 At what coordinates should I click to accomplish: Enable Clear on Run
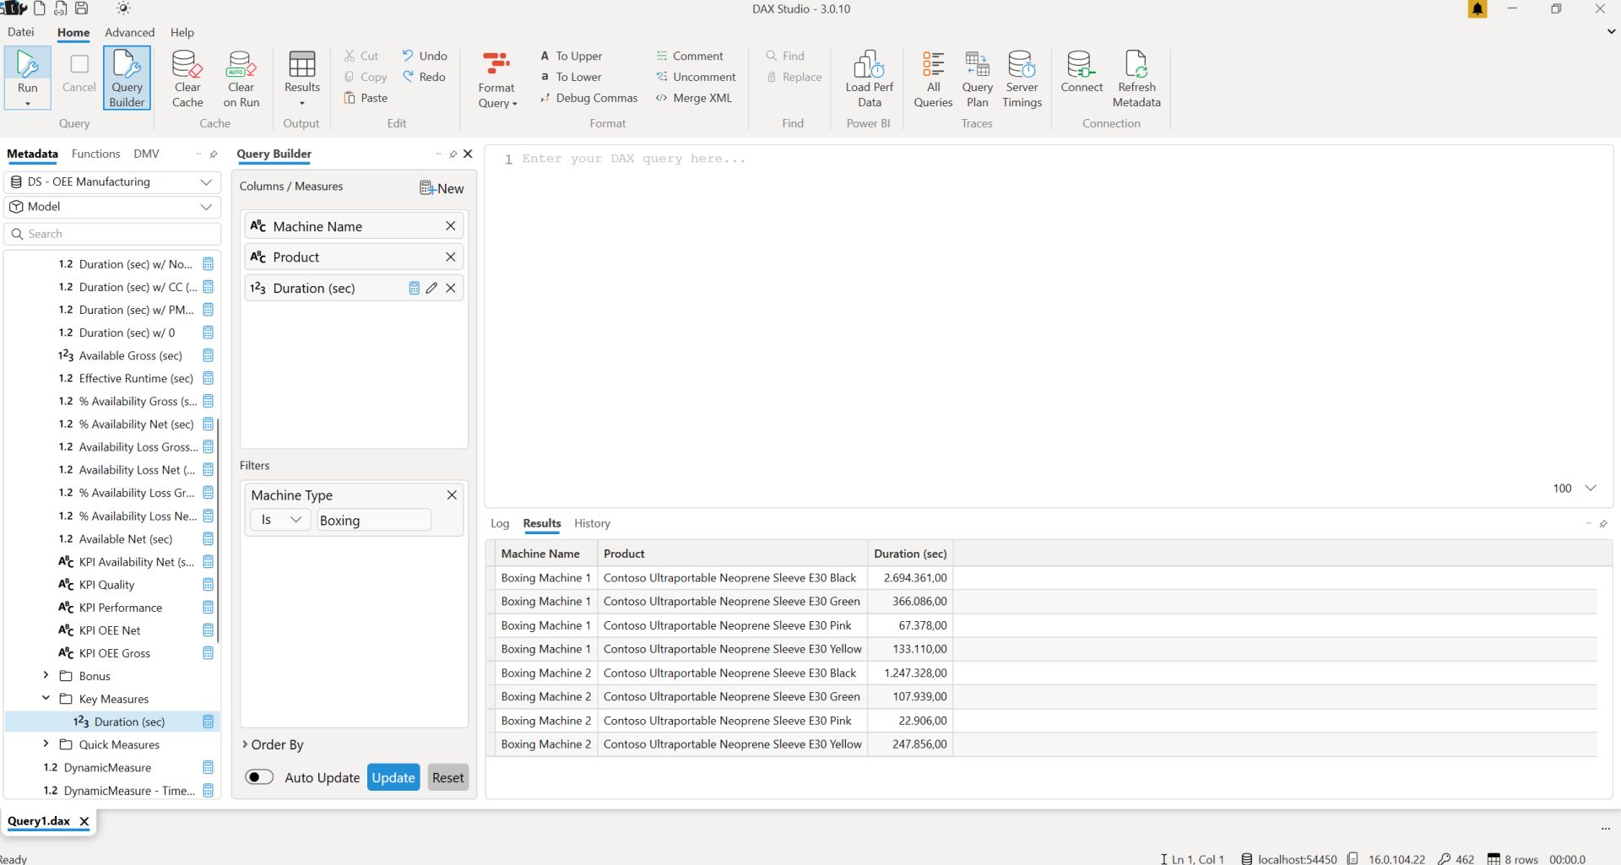241,78
